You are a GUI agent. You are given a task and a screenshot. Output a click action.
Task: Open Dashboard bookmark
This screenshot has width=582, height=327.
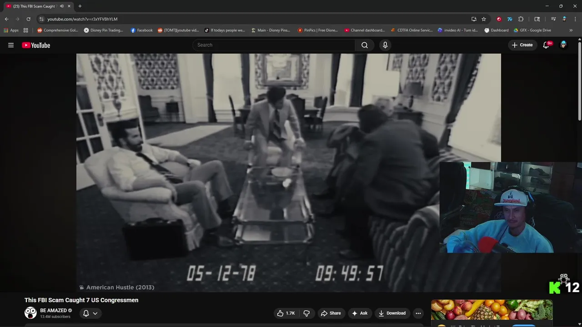coord(497,30)
